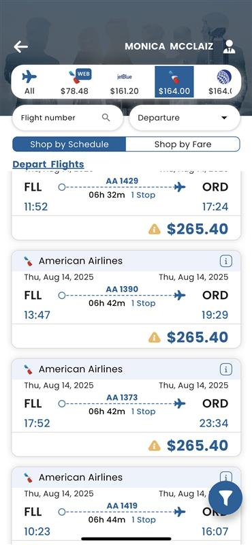Screen dimensions: 252x545
Task: Select the $265.40 fare for AA 1429
Action: click(198, 229)
